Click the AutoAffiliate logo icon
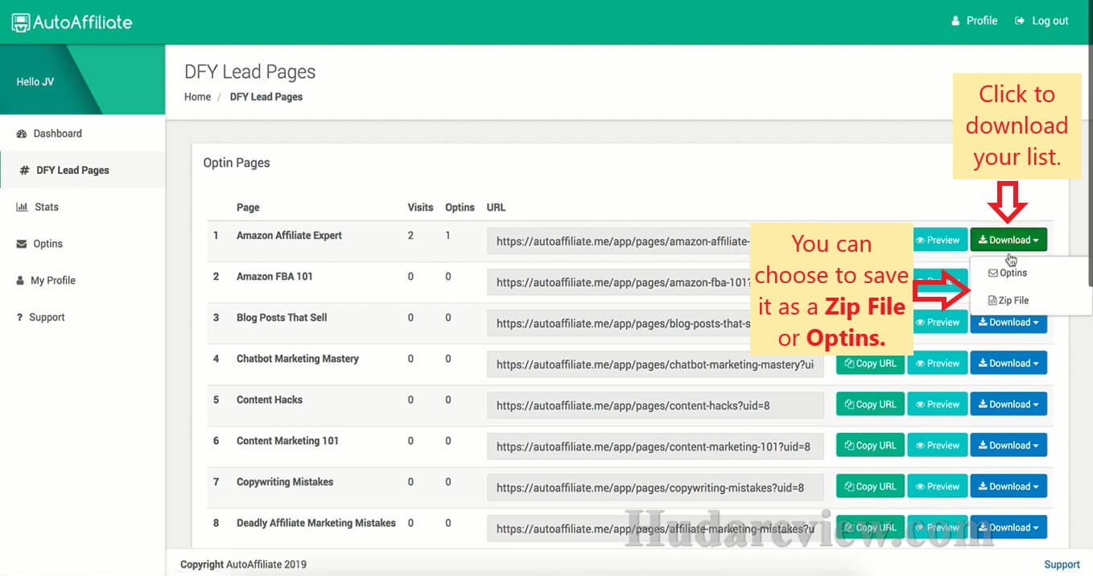Screen dimensions: 1093x576 click(20, 23)
